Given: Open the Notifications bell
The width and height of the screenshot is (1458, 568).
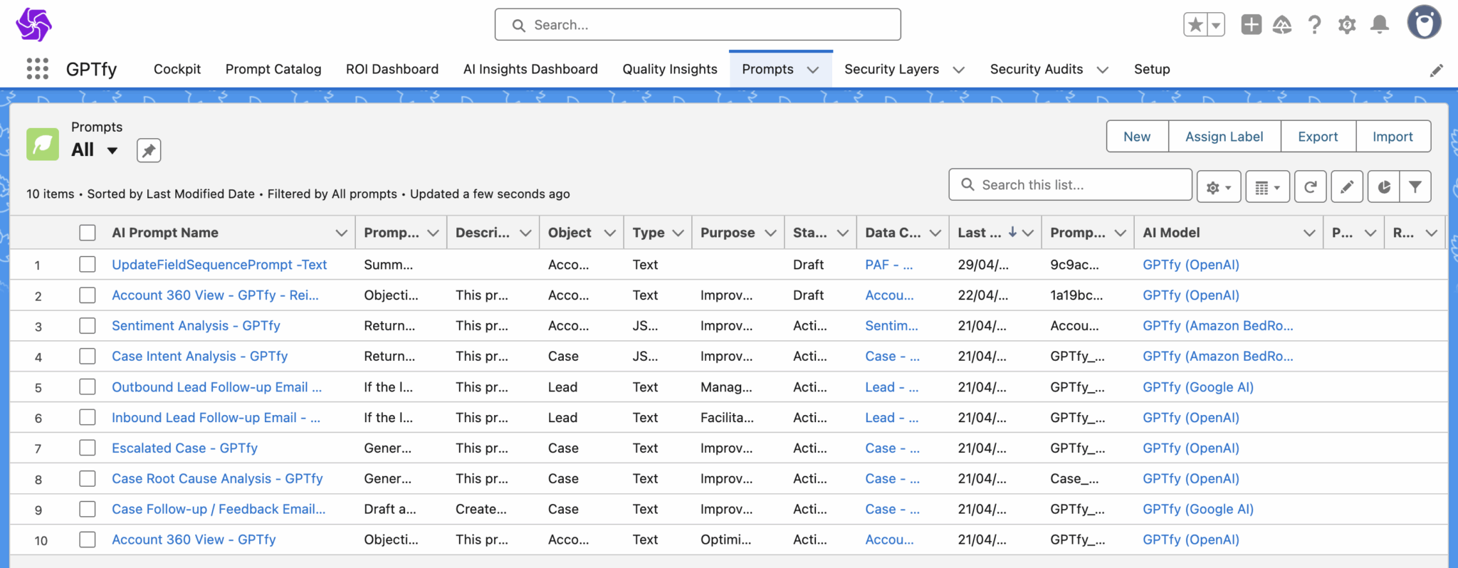Looking at the screenshot, I should coord(1380,25).
